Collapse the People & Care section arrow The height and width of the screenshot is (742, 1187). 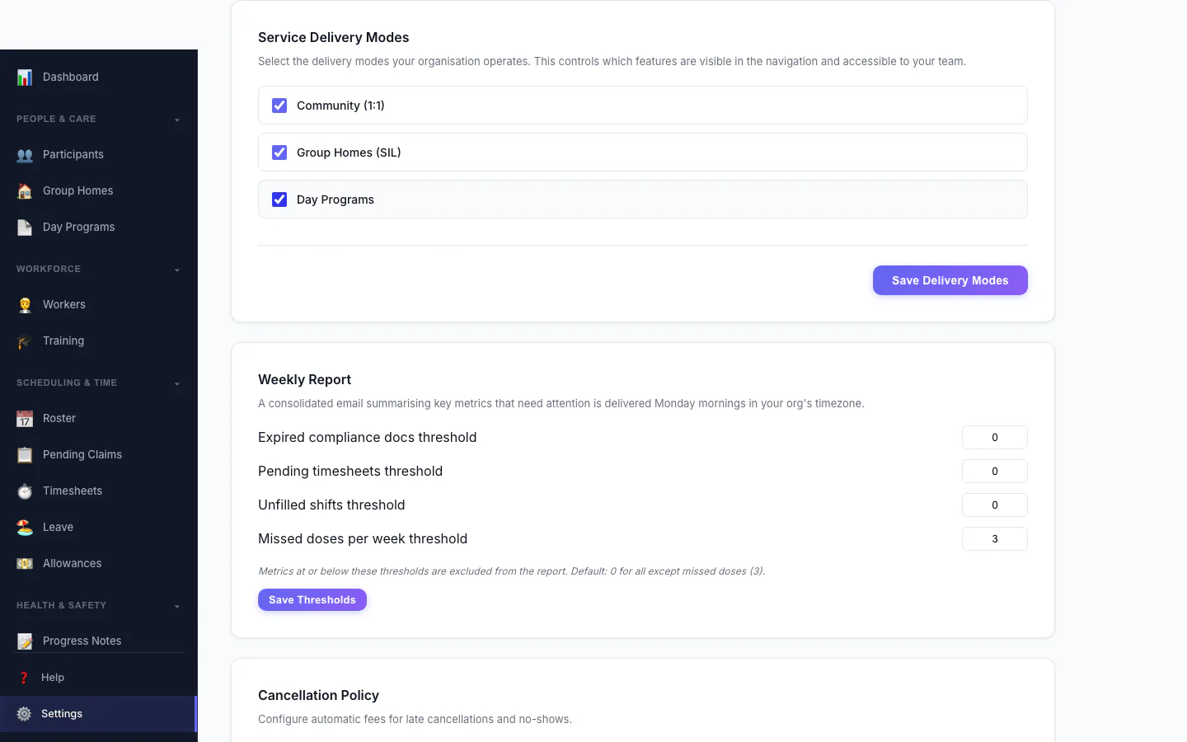tap(176, 120)
